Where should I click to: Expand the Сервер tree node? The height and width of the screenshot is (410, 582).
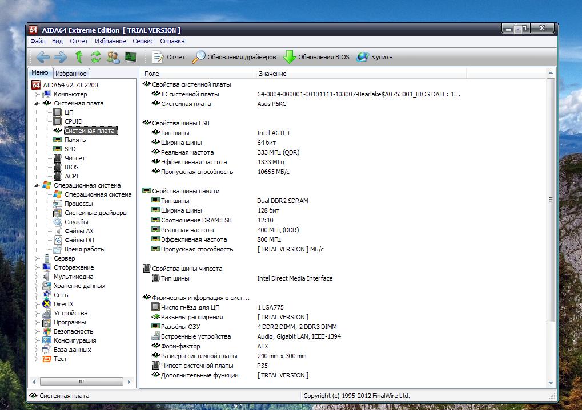[x=37, y=258]
